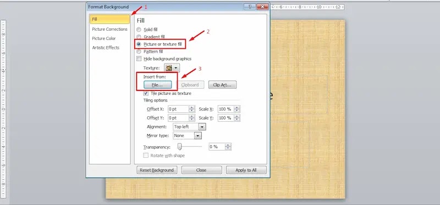The height and width of the screenshot is (205, 440).
Task: Adjust the Scale X spinner arrows
Action: (x=237, y=109)
